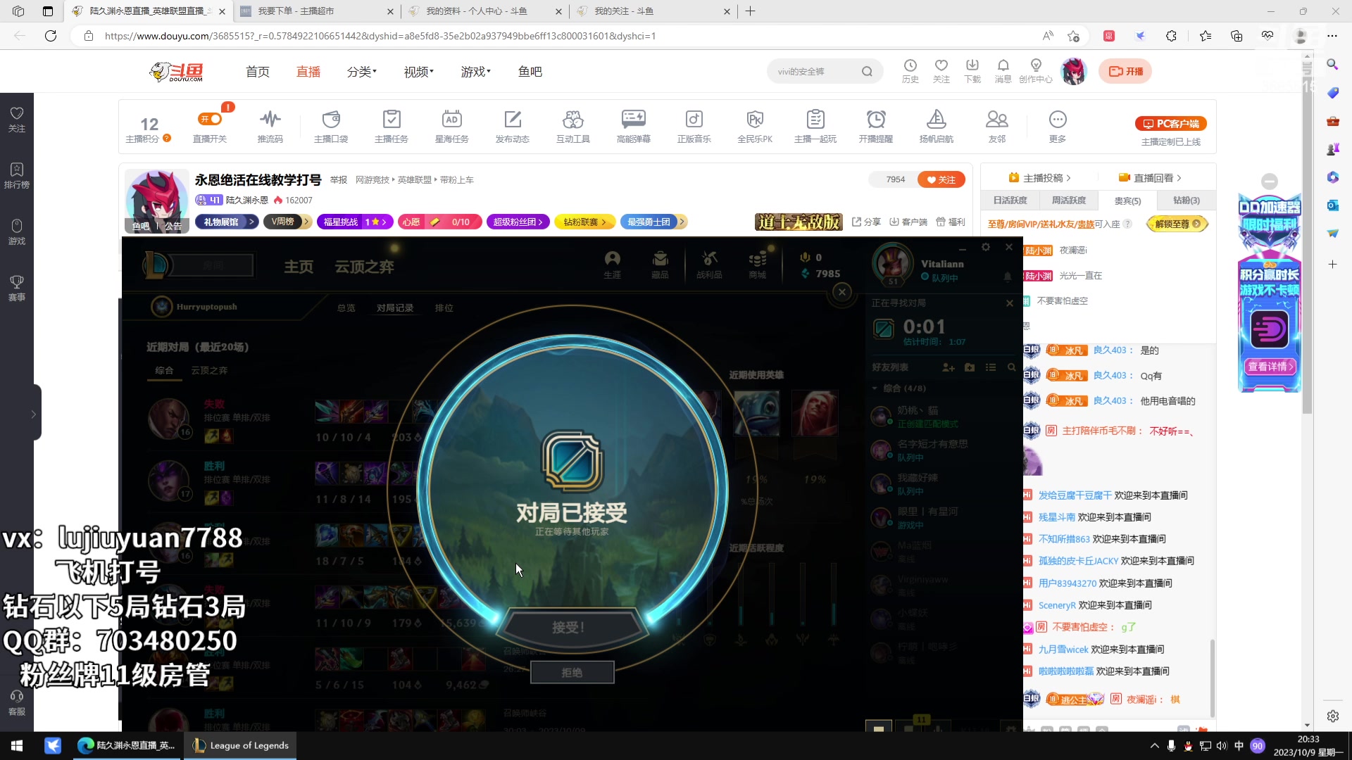Toggle the 直播开关 live switch
1352x760 pixels.
pos(210,119)
